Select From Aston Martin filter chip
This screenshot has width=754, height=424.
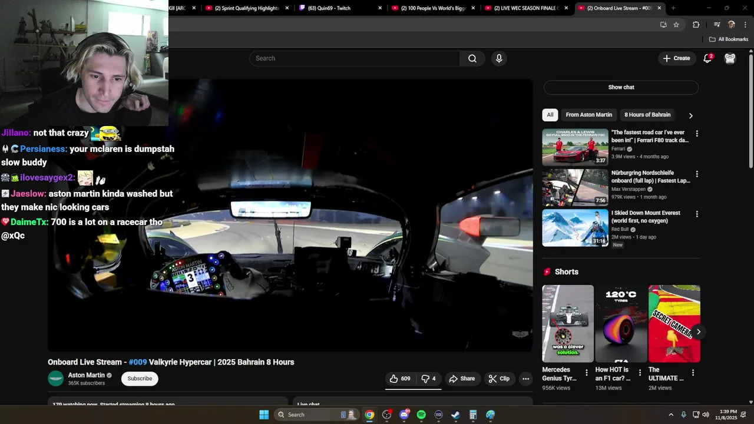[x=588, y=115]
